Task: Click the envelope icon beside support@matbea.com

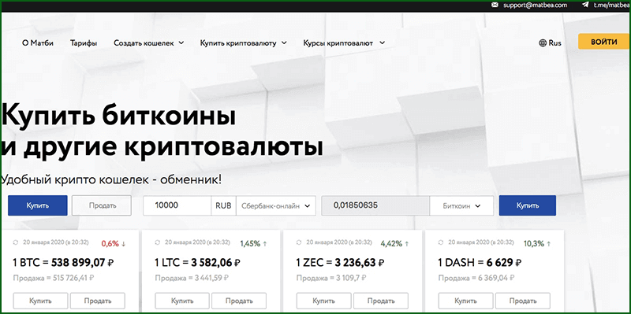Action: (x=495, y=6)
